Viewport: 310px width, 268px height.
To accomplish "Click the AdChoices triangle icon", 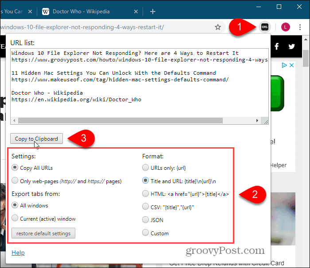I will click(284, 65).
